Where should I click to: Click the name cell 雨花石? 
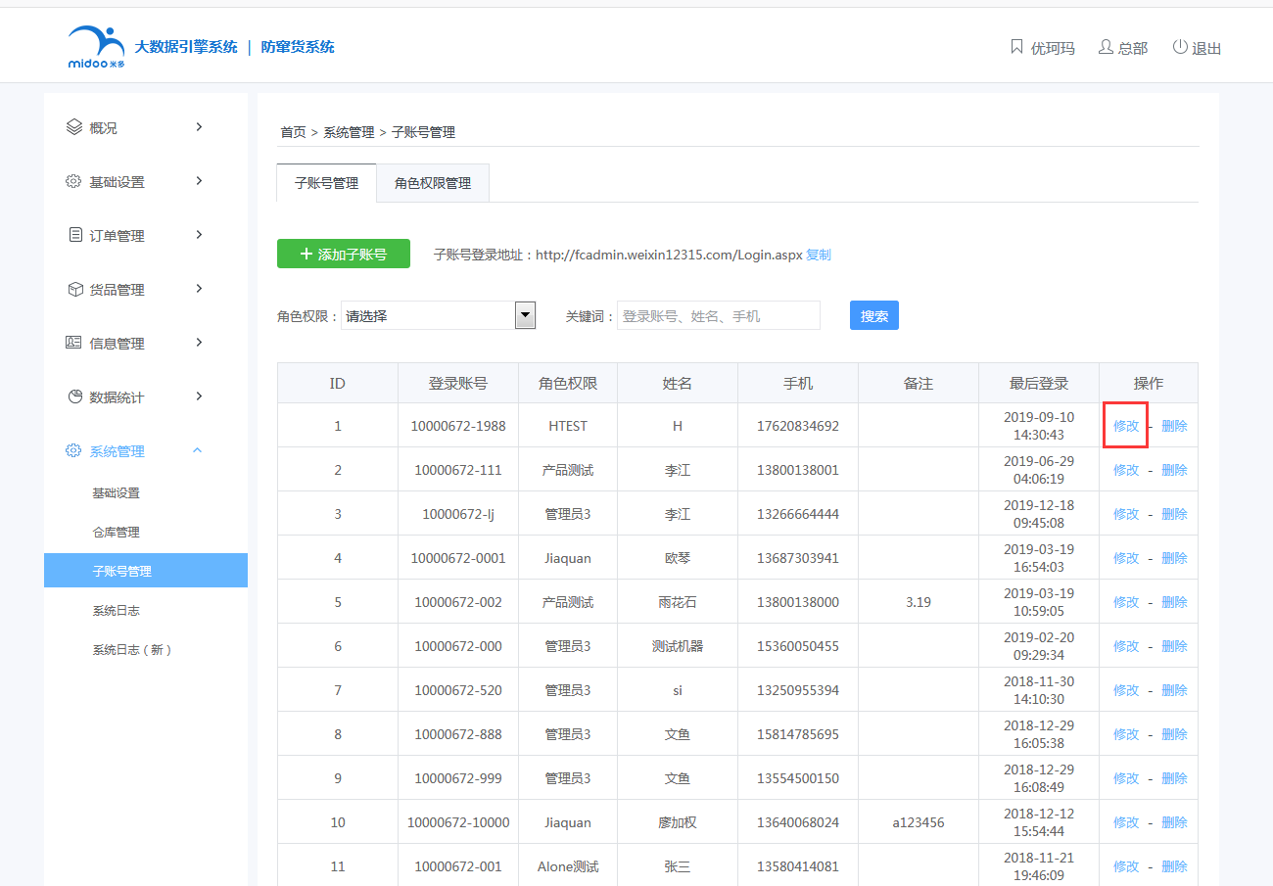coord(678,602)
